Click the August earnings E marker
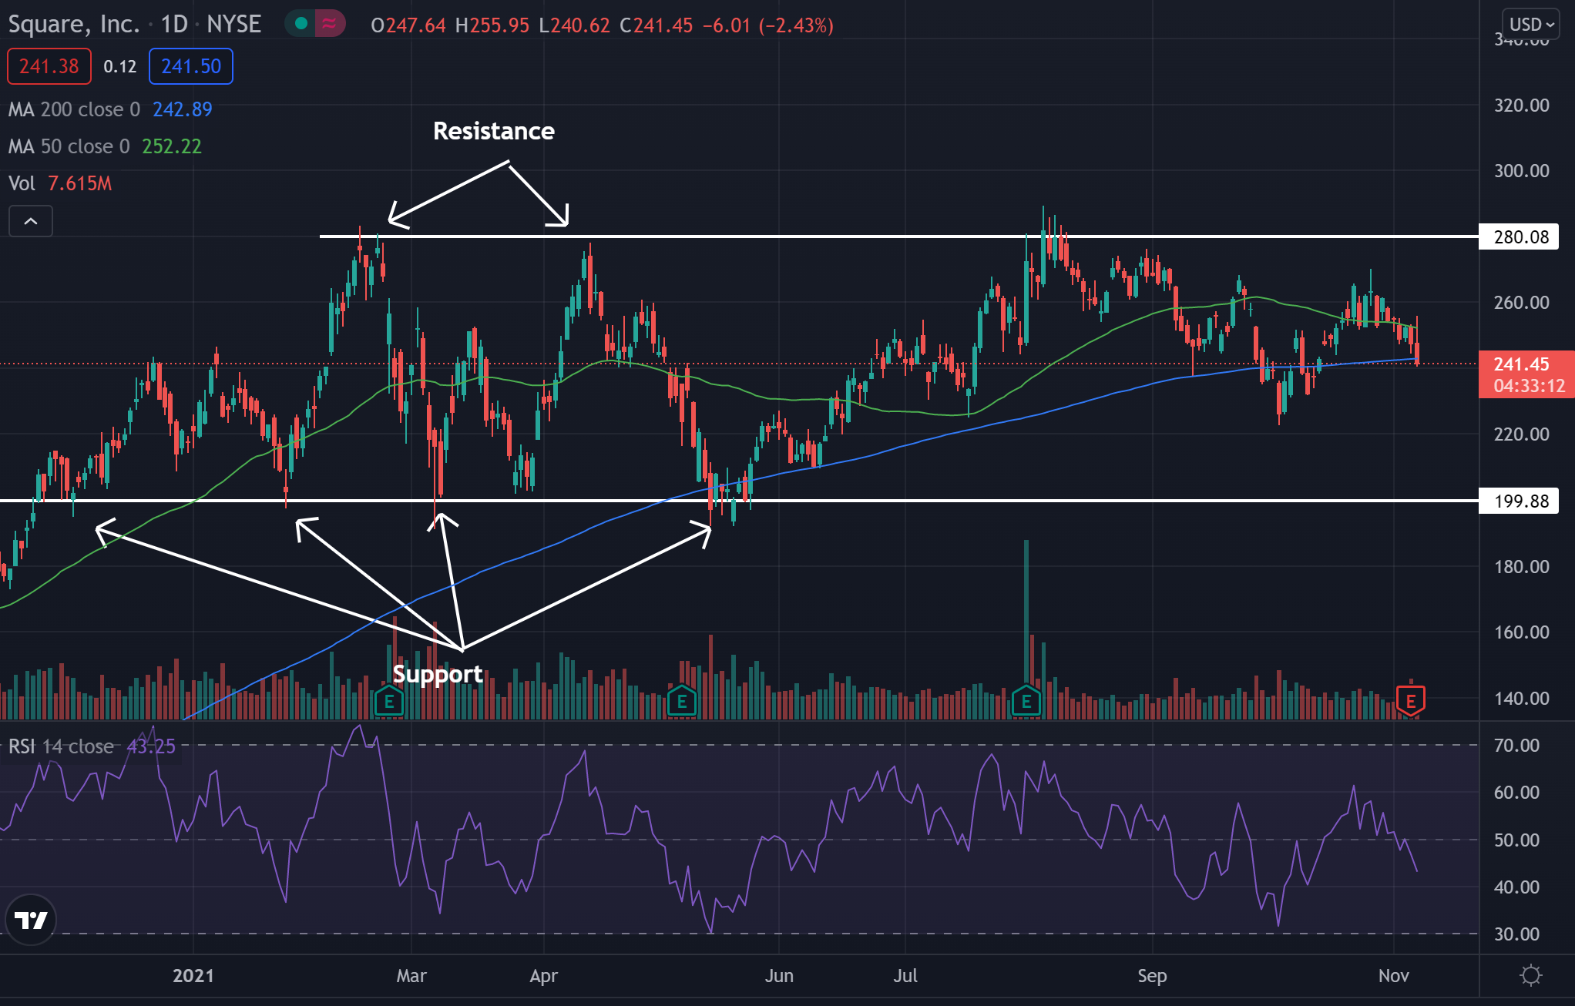Image resolution: width=1575 pixels, height=1006 pixels. click(x=1026, y=702)
